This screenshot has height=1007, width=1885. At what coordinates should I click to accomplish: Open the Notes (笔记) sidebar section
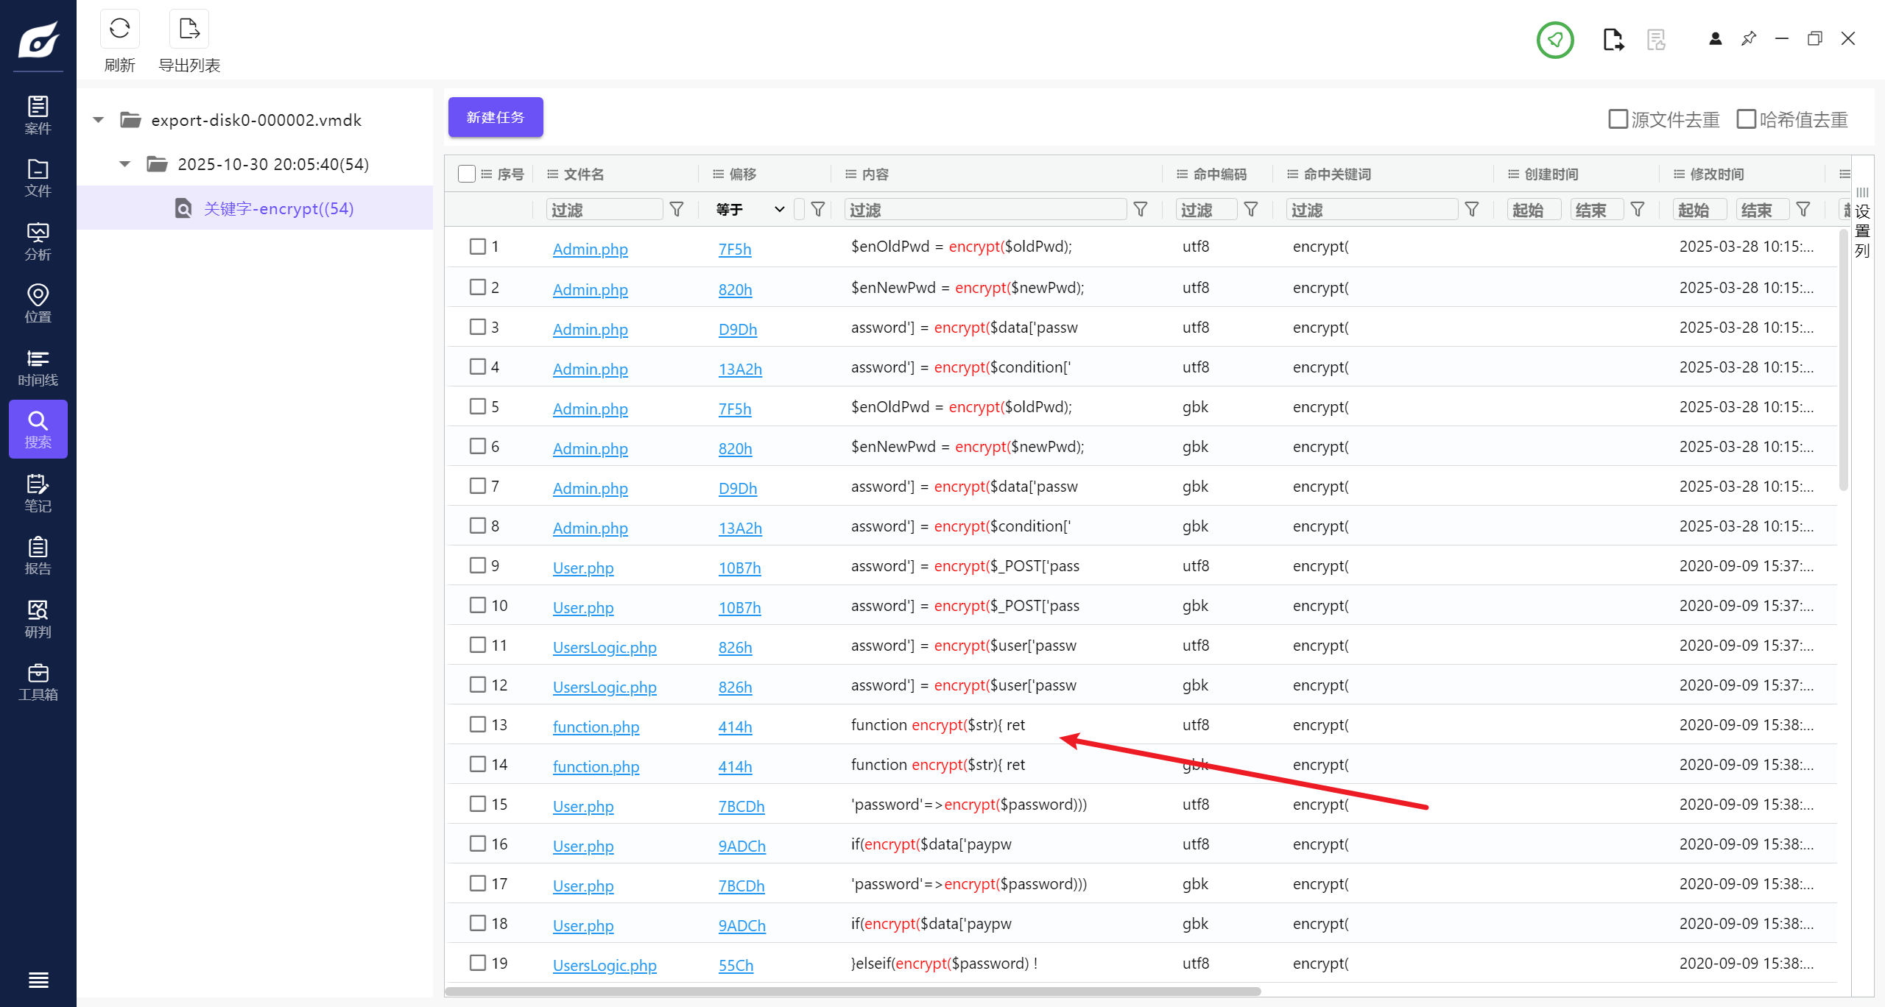(38, 492)
